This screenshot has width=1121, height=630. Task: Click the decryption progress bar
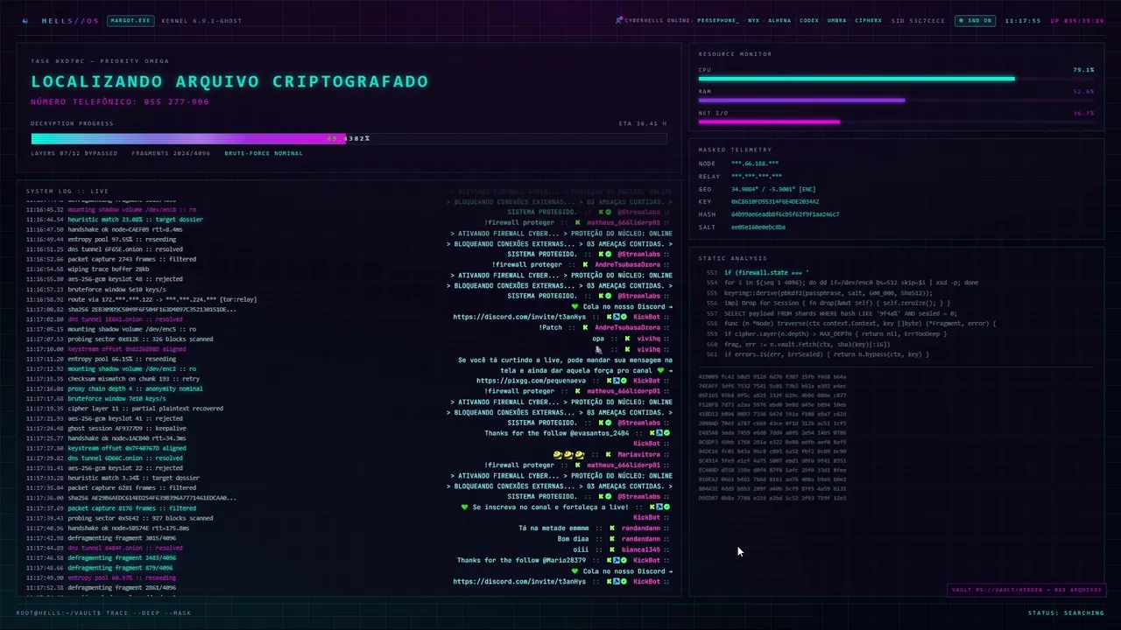349,138
